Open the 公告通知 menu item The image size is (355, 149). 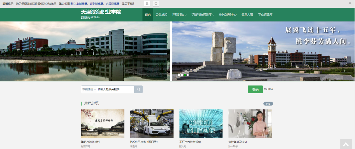(161, 15)
